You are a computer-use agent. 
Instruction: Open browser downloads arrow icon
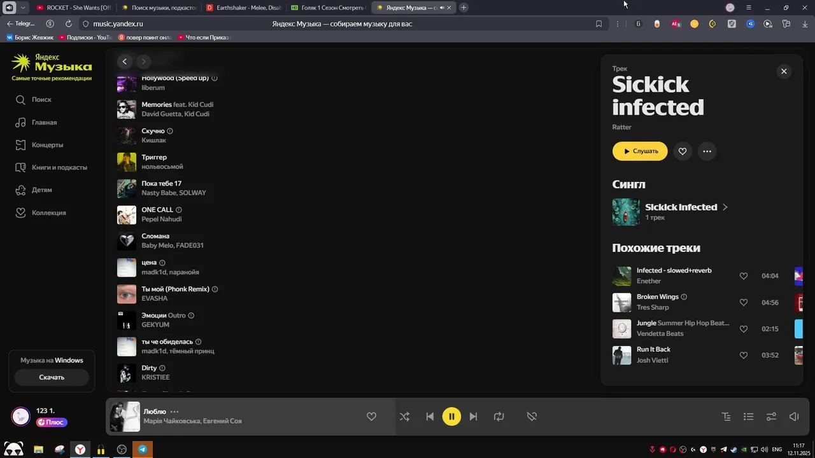pos(805,24)
